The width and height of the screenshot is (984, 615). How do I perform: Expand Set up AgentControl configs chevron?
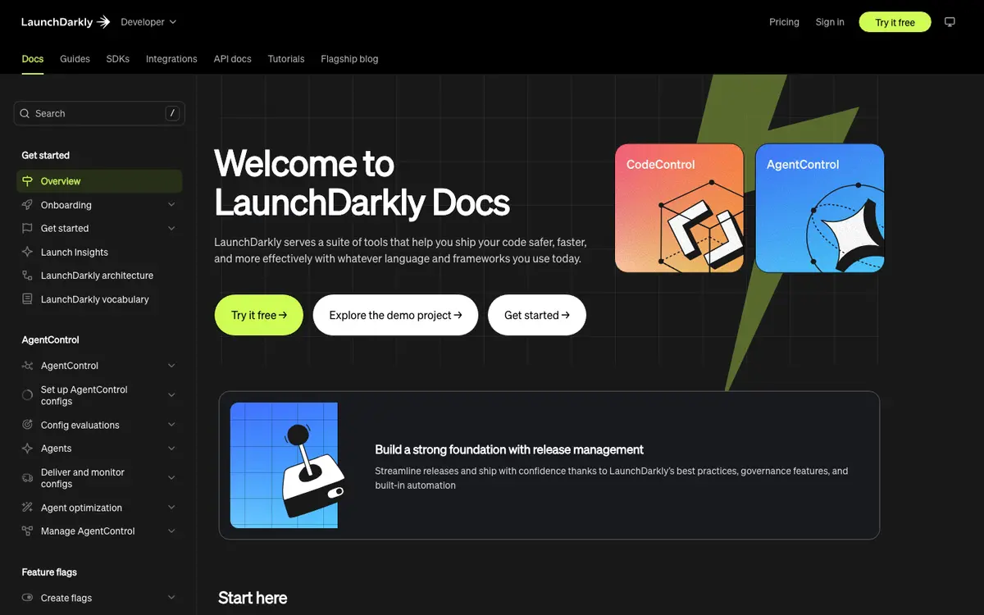[171, 395]
